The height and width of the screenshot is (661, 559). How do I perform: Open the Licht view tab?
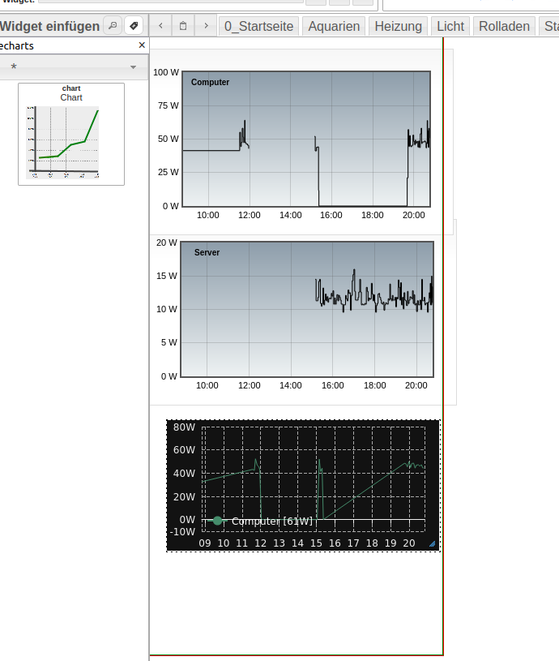450,26
